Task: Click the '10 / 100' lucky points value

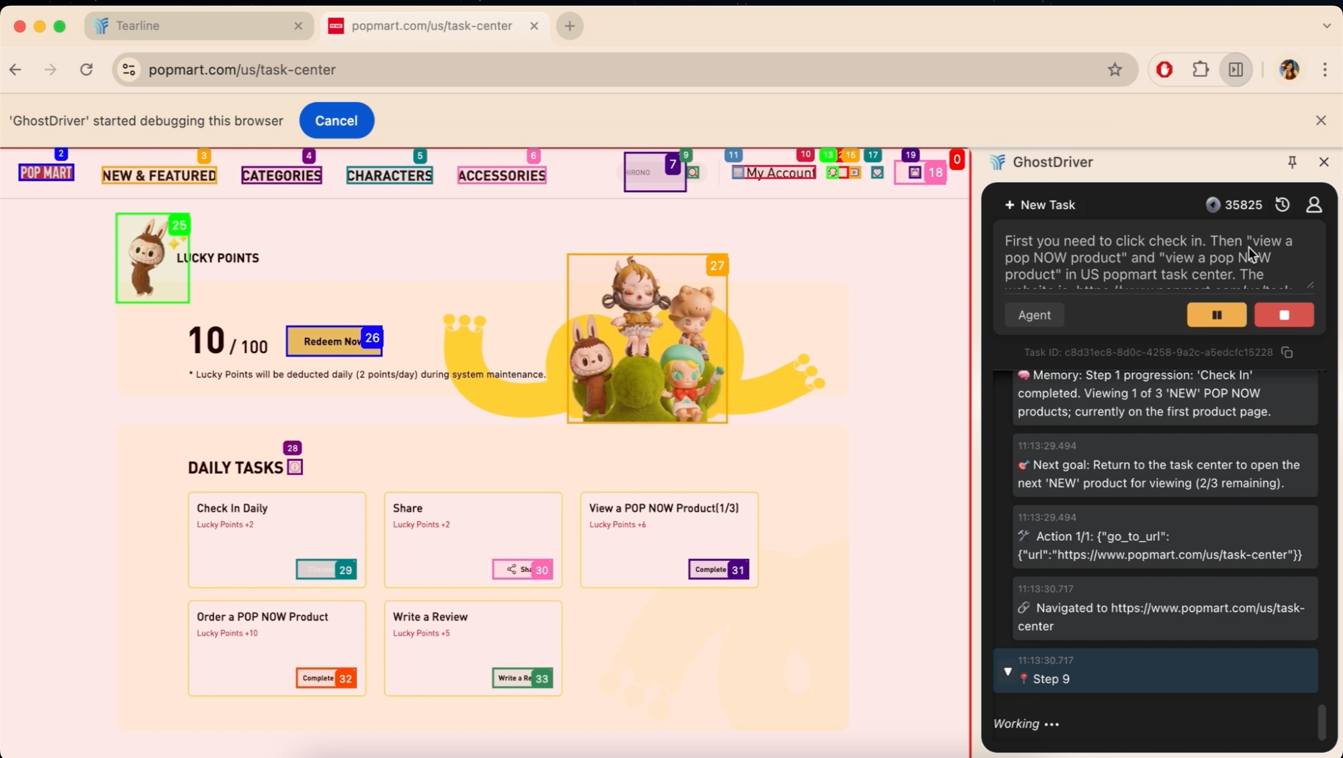Action: click(x=228, y=341)
